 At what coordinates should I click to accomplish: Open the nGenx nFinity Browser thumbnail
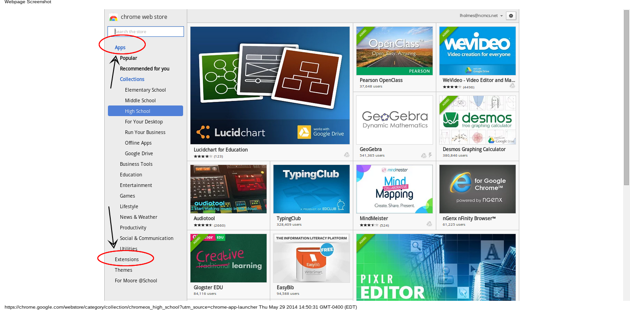point(477,189)
